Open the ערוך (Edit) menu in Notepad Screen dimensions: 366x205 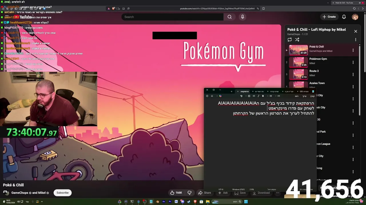[304, 96]
